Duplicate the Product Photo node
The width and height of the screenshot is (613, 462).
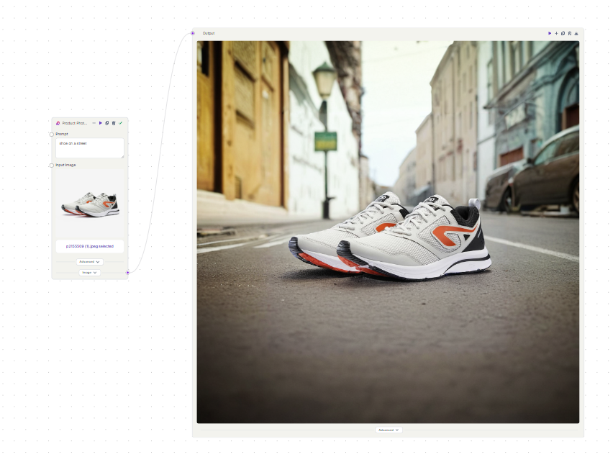pos(106,123)
